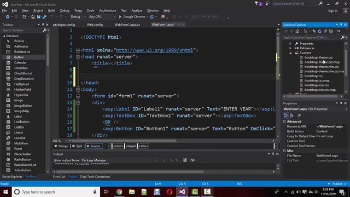Pin the Toolbox panel
Screen dimensions: 350x197
(43, 25)
